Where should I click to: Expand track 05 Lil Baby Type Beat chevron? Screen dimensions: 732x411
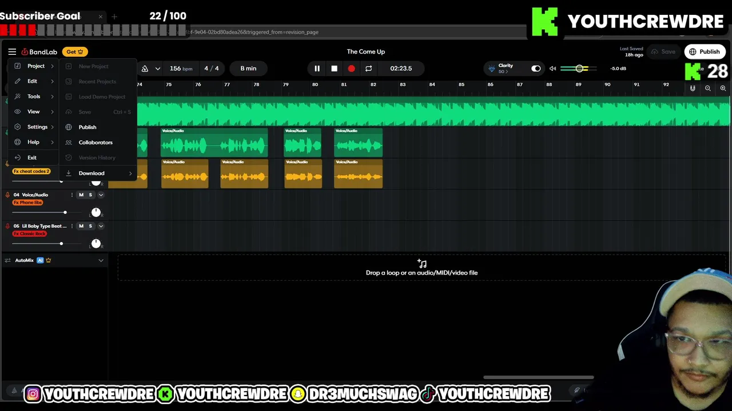(101, 226)
